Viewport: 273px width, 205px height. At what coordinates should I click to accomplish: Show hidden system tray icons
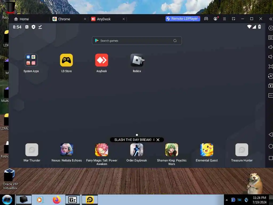pyautogui.click(x=227, y=200)
